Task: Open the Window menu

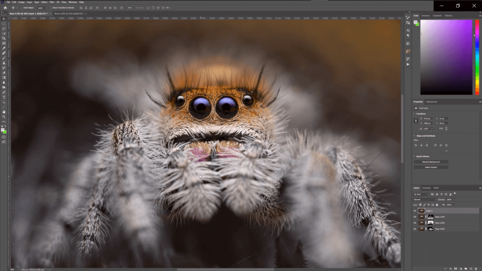Action: pos(72,2)
